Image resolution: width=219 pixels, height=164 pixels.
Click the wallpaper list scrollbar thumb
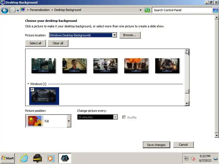[x=187, y=91]
